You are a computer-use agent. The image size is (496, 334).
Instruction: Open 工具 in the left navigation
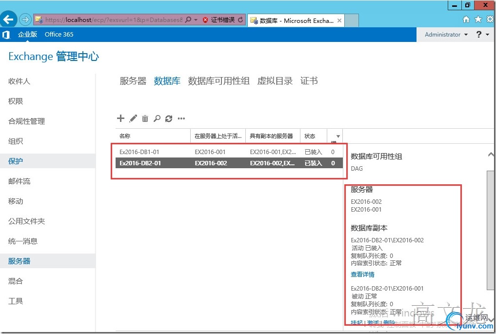[16, 301]
